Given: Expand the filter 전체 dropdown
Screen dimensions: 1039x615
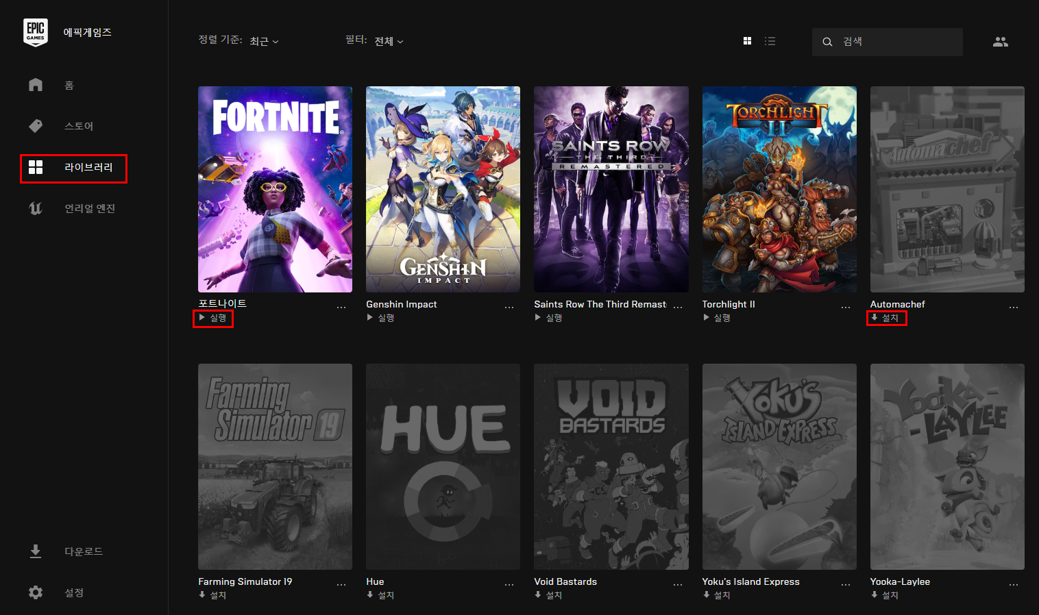Looking at the screenshot, I should tap(389, 41).
